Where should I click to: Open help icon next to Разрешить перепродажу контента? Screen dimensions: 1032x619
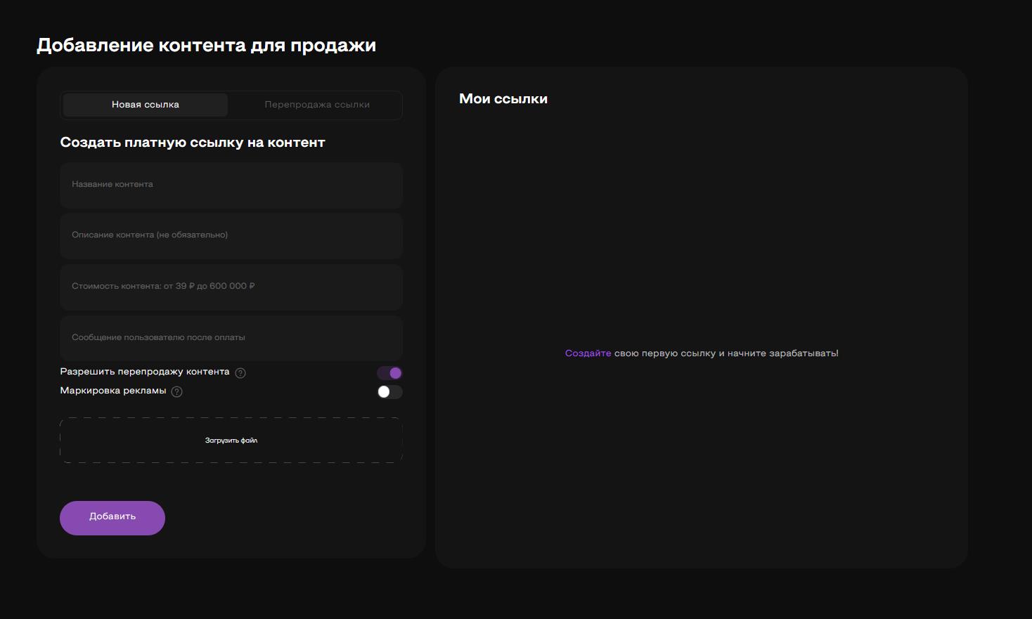tap(240, 373)
